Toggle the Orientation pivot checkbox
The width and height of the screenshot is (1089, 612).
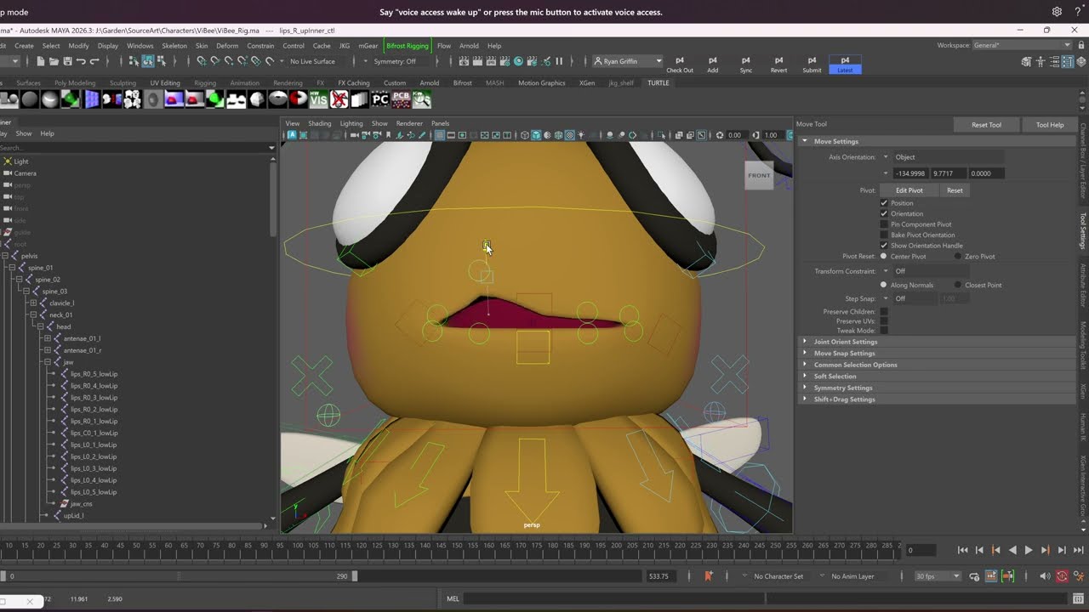[884, 213]
